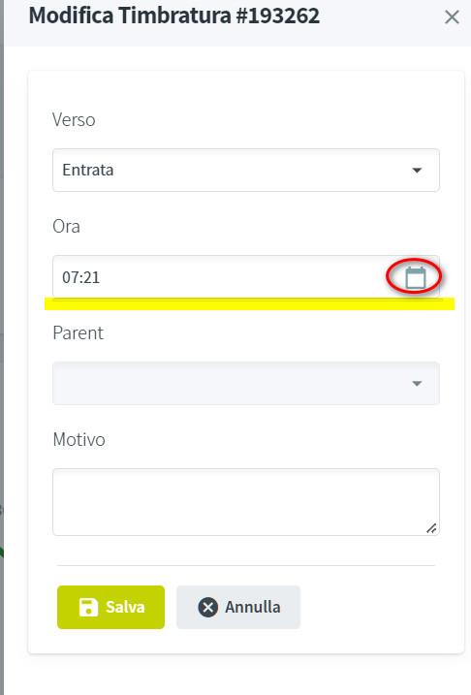This screenshot has height=695, width=471.
Task: Cancel editing with the Annulla button
Action: [238, 607]
